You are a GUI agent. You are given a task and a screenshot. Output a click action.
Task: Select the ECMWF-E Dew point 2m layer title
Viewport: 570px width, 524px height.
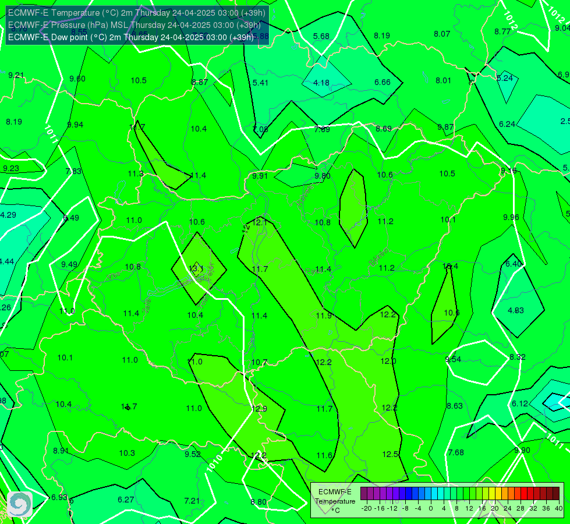(x=131, y=37)
